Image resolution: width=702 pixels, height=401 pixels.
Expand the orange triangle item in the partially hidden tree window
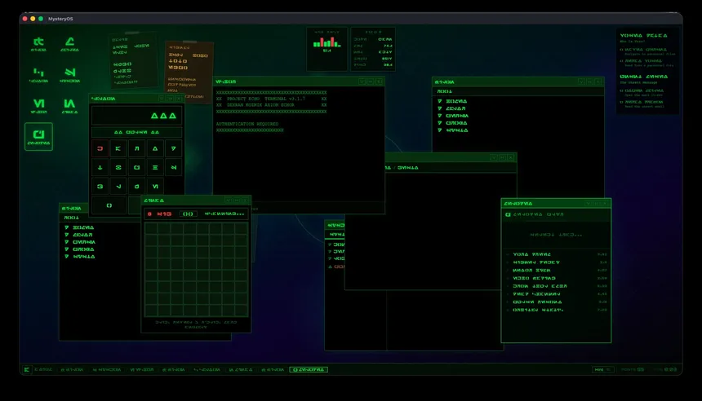coord(331,267)
